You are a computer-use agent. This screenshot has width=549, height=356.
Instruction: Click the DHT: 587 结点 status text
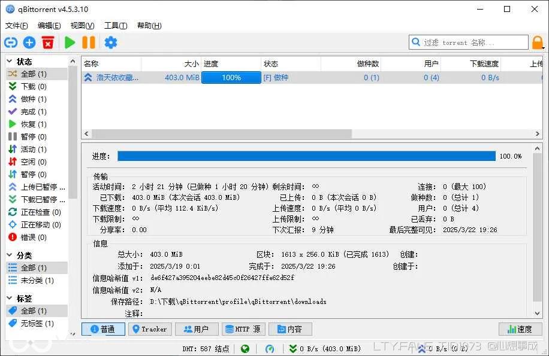point(206,349)
